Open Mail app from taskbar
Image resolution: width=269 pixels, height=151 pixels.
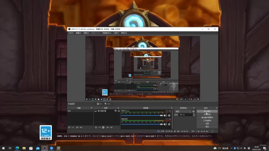pos(38,148)
